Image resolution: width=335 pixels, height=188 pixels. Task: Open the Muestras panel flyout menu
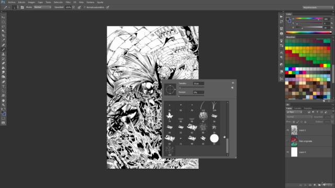click(333, 37)
